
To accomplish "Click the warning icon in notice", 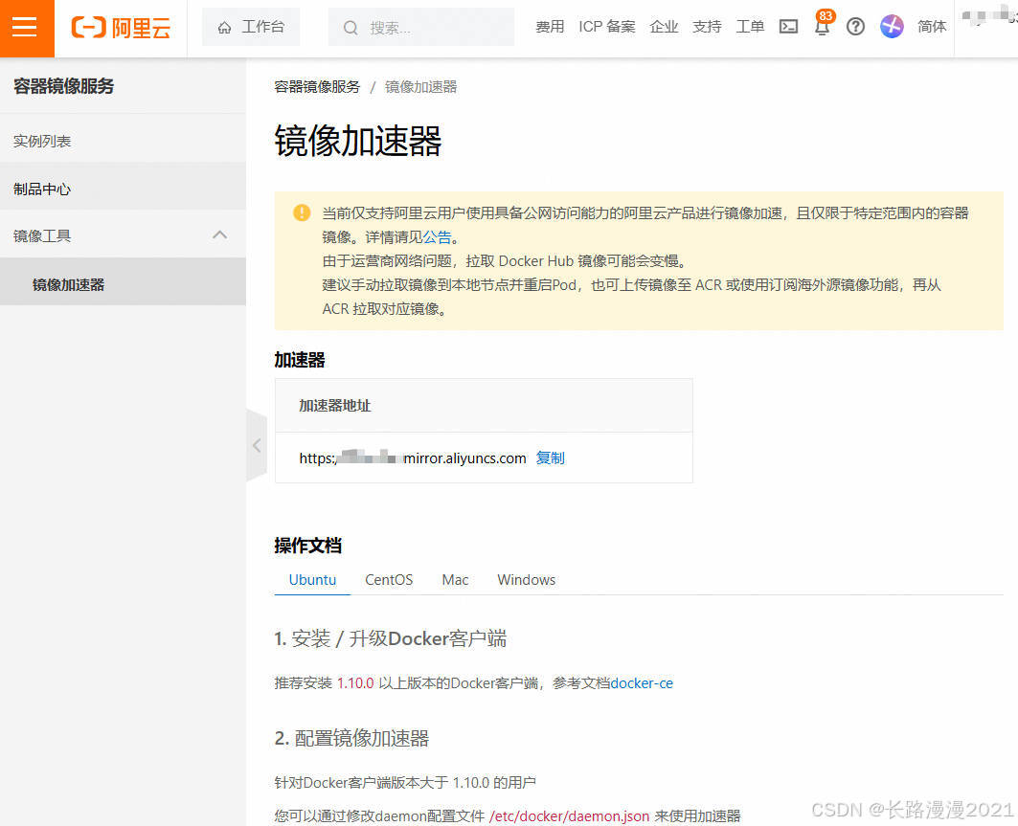I will tap(302, 212).
